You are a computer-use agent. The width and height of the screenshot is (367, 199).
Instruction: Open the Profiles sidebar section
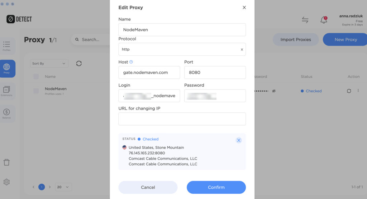tap(7, 46)
